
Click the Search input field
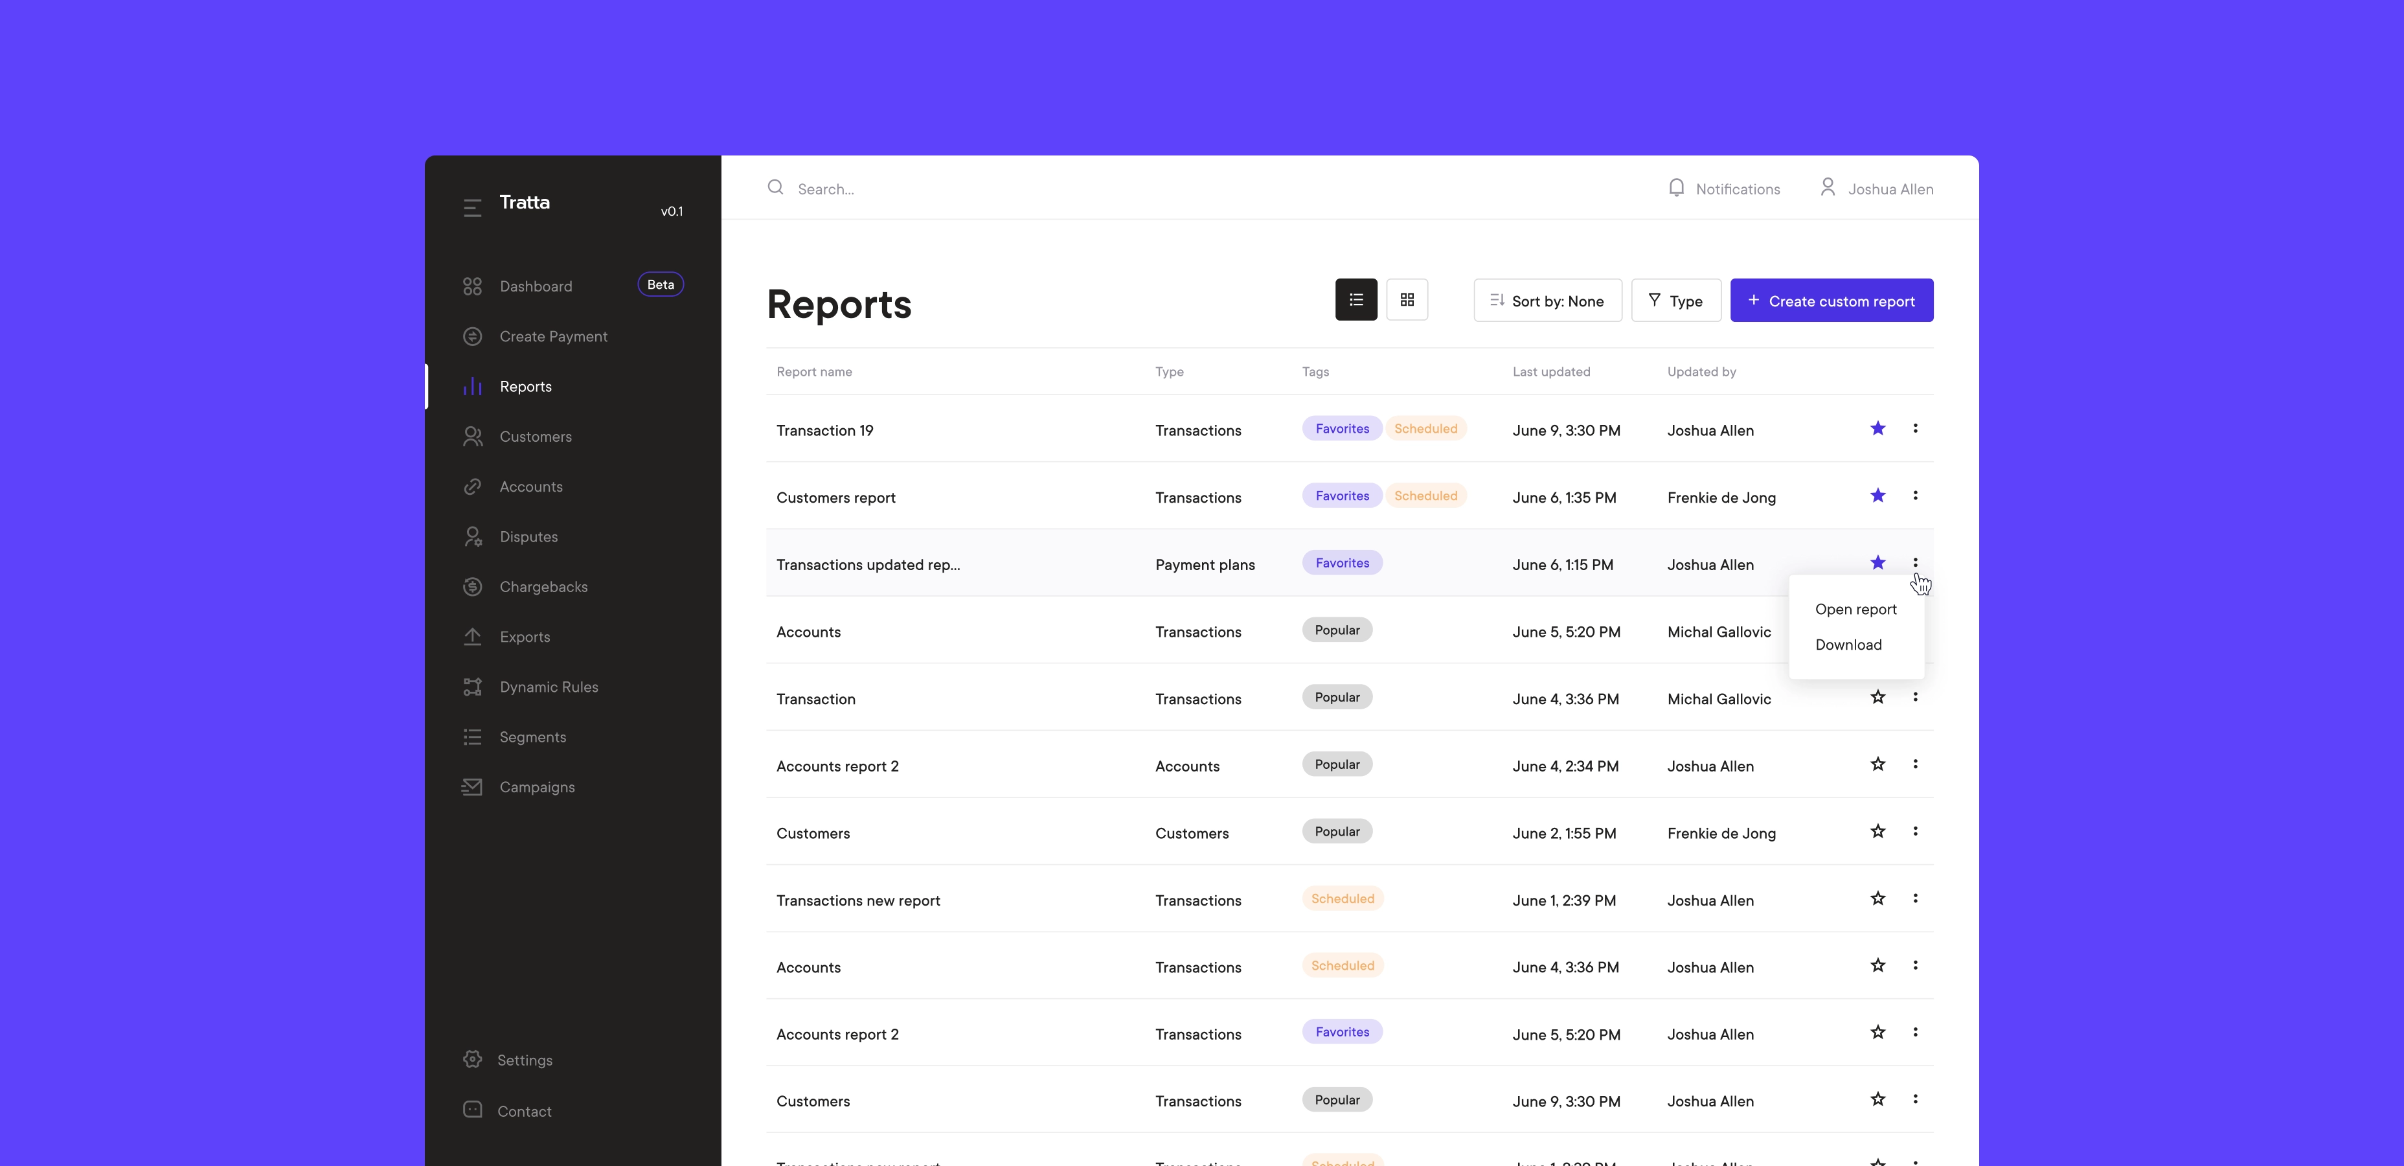click(933, 189)
